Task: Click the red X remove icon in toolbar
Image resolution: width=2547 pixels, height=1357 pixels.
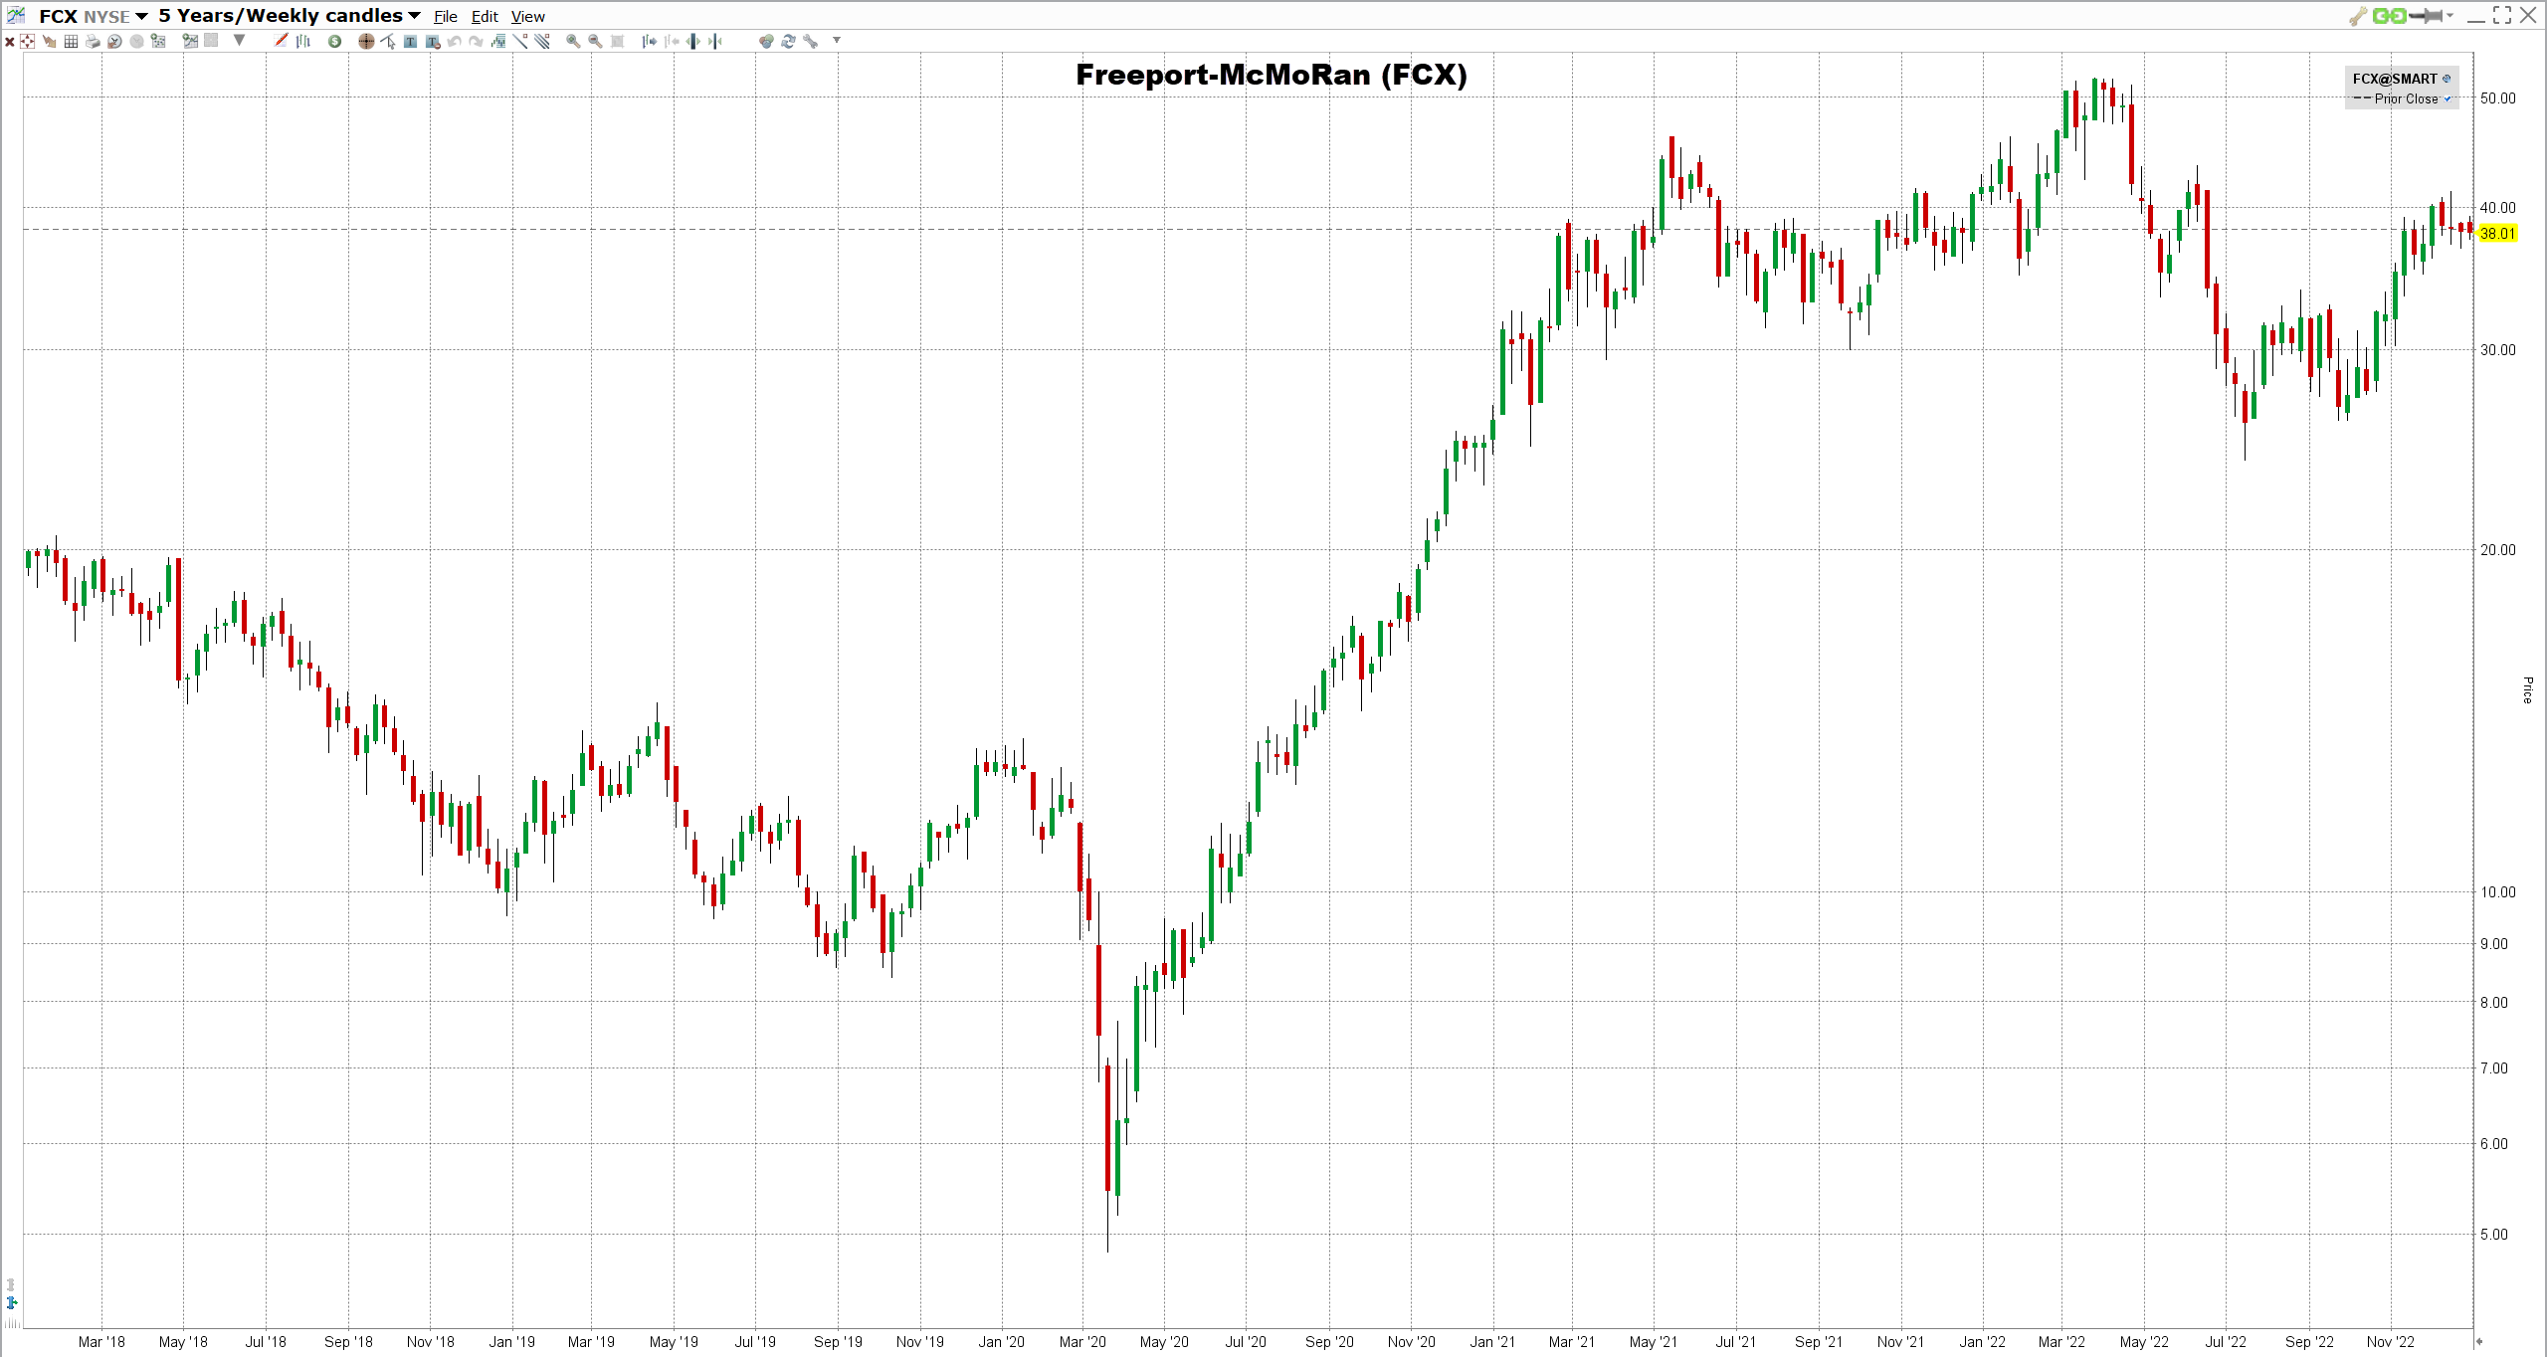Action: coord(10,42)
